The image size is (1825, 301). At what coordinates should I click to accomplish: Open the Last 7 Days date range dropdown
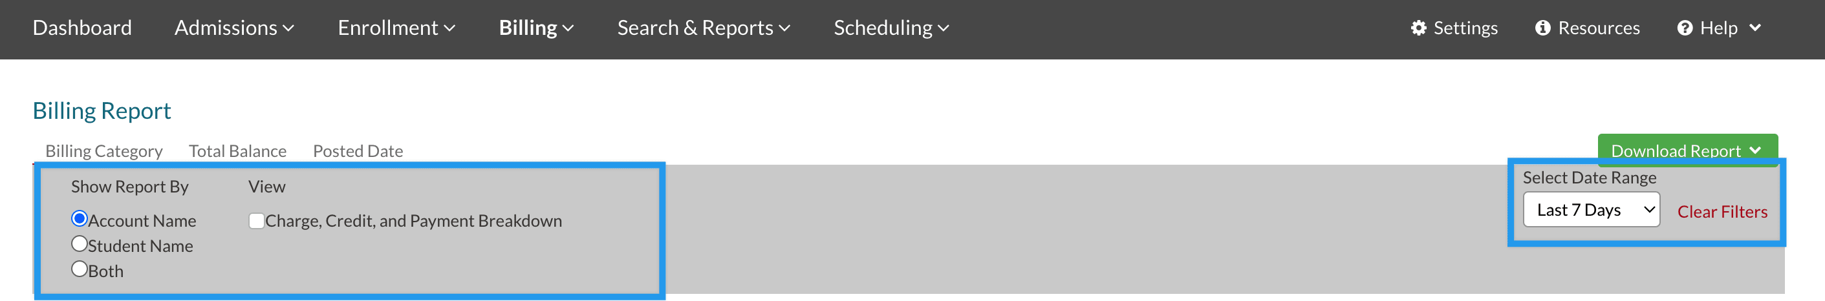1590,210
